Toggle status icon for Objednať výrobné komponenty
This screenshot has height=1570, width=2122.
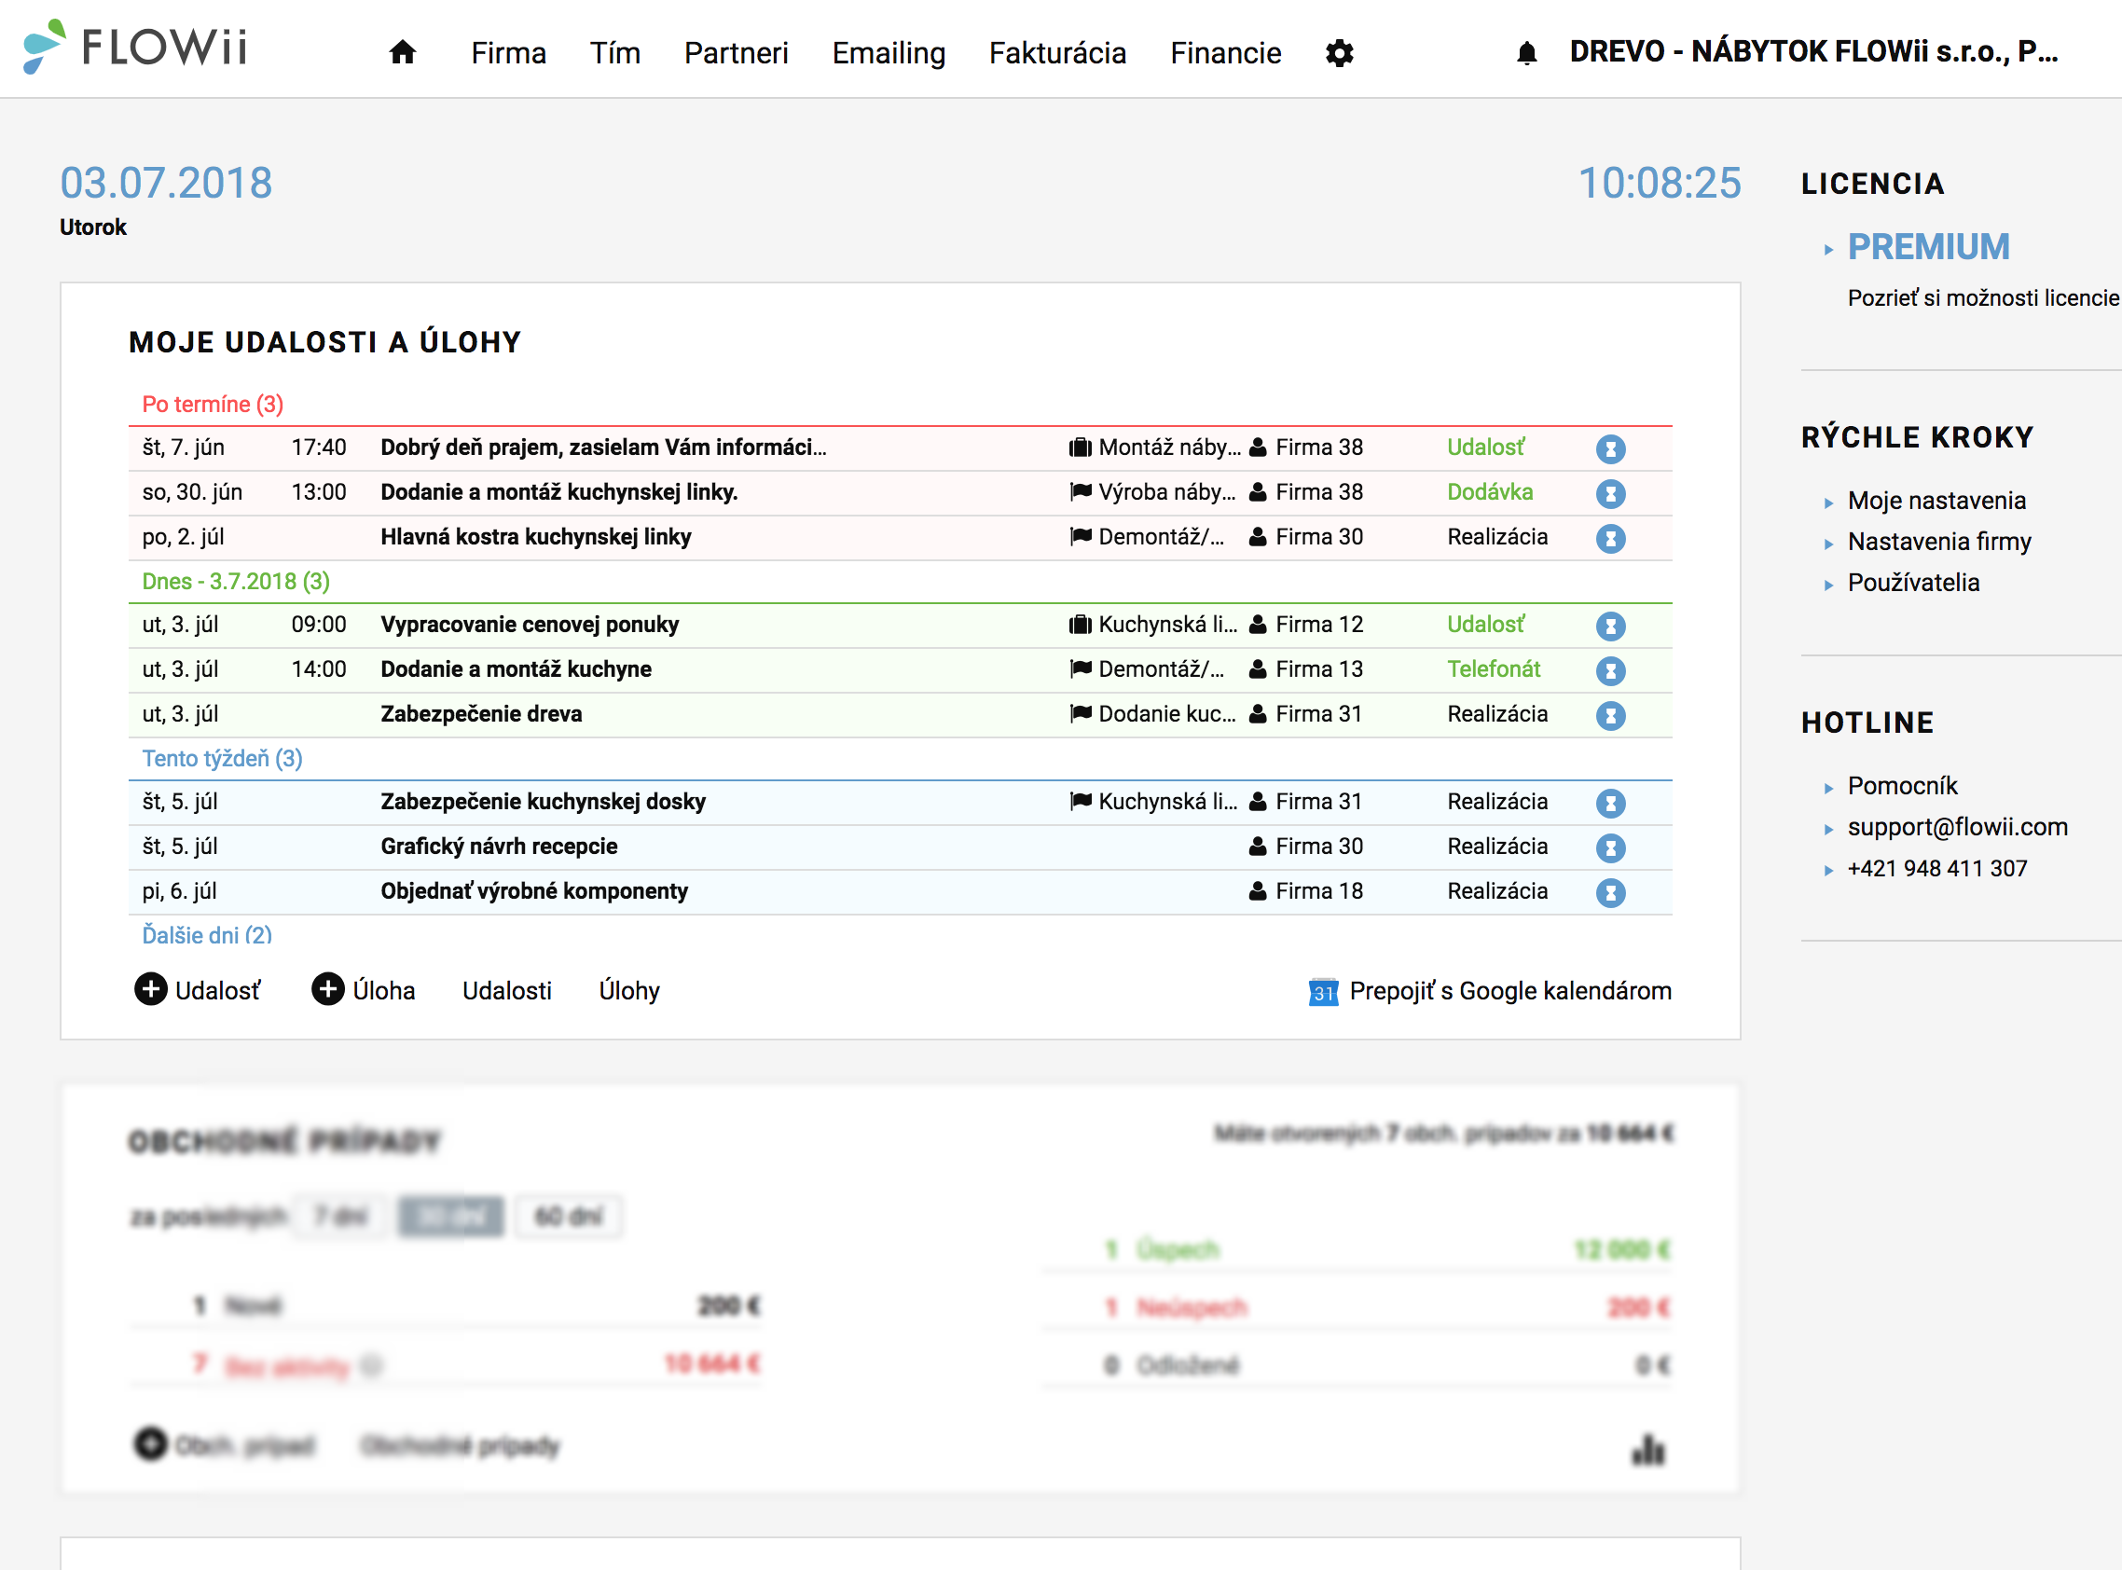coord(1611,892)
